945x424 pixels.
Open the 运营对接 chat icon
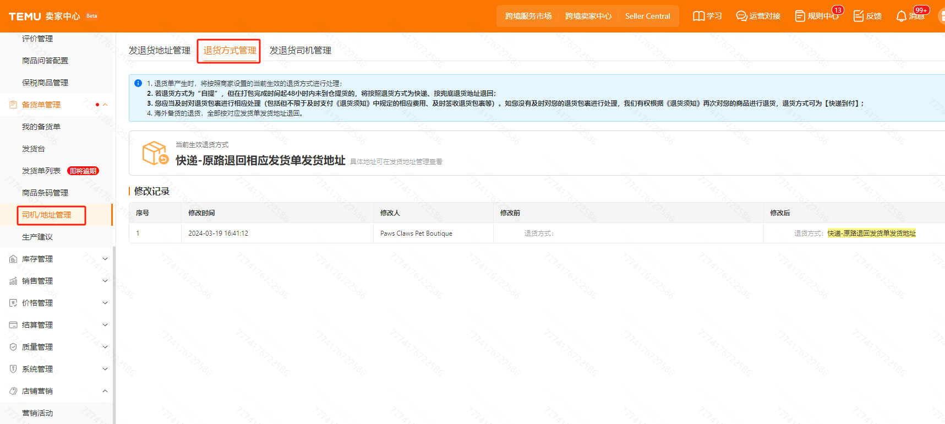[x=741, y=16]
